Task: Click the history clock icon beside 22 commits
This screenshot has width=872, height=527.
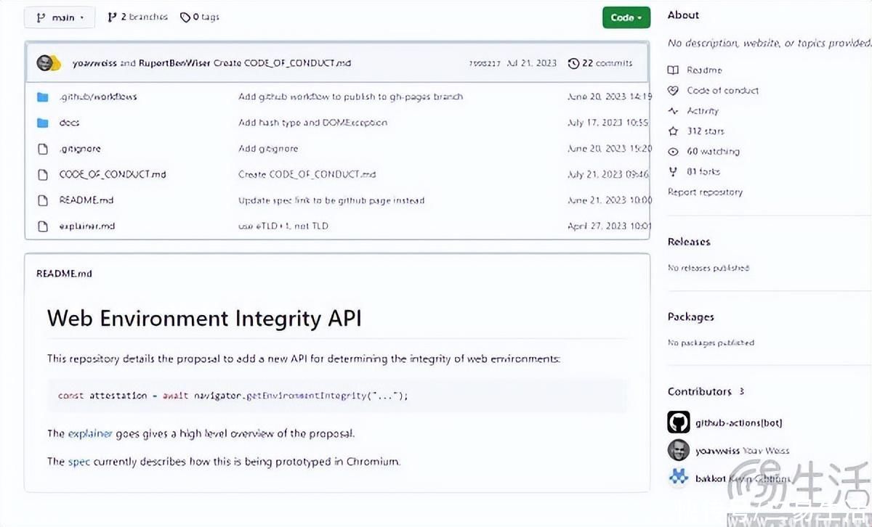Action: (573, 63)
